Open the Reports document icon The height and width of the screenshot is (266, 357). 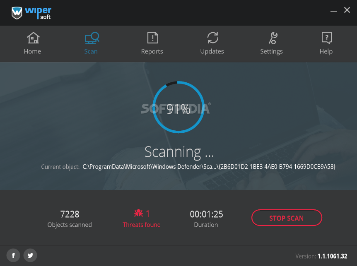[152, 38]
